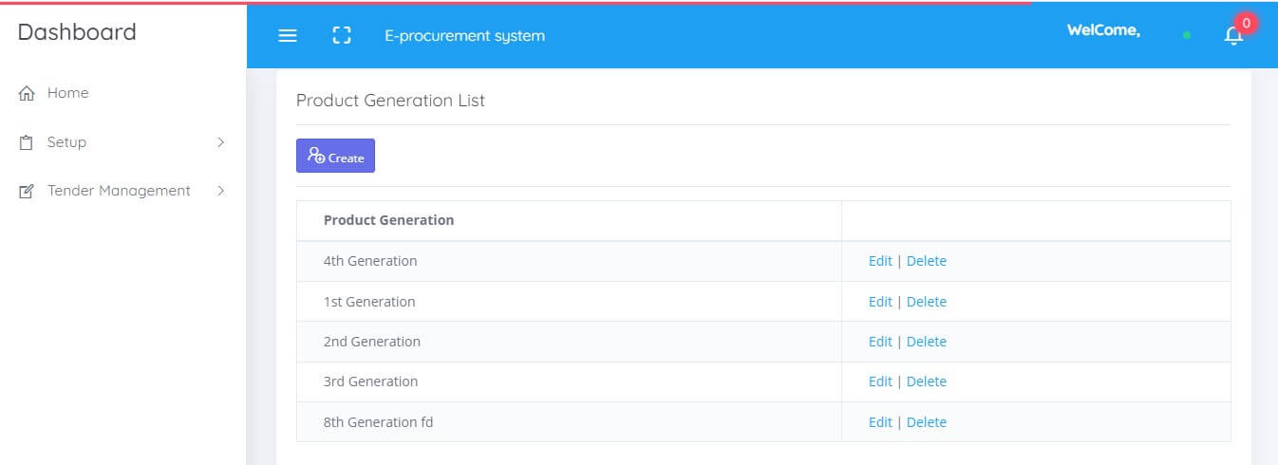Delete the 1st Generation row

[x=927, y=302]
